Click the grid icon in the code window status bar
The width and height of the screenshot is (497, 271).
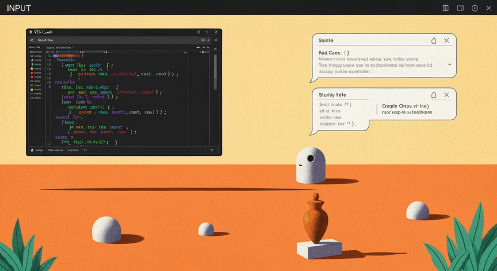212,150
